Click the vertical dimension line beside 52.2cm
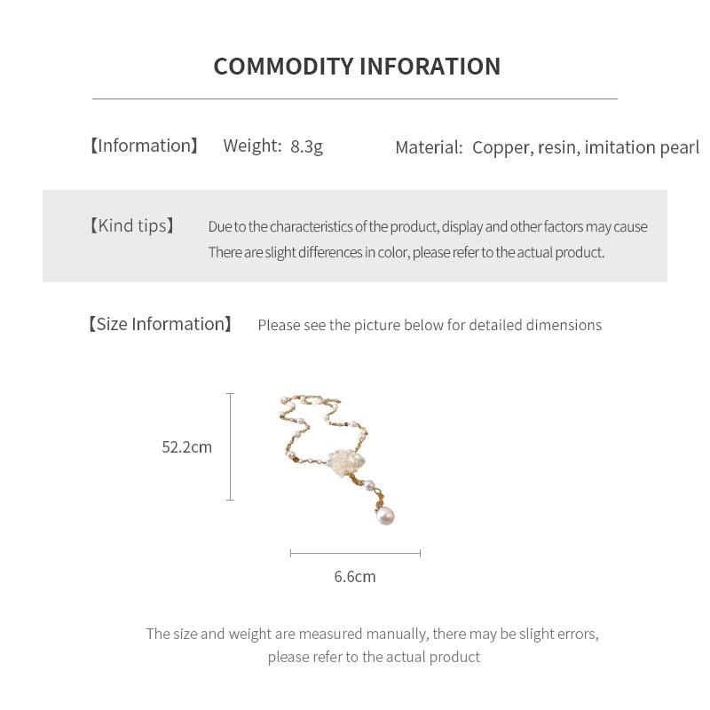The width and height of the screenshot is (710, 710). (231, 447)
